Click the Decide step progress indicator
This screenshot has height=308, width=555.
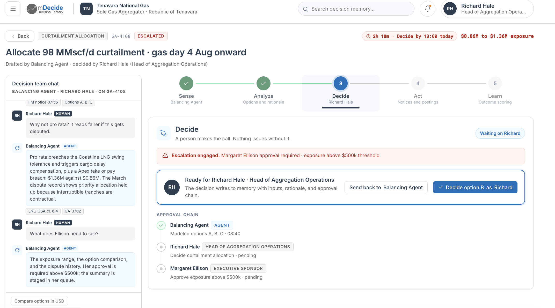tap(341, 83)
